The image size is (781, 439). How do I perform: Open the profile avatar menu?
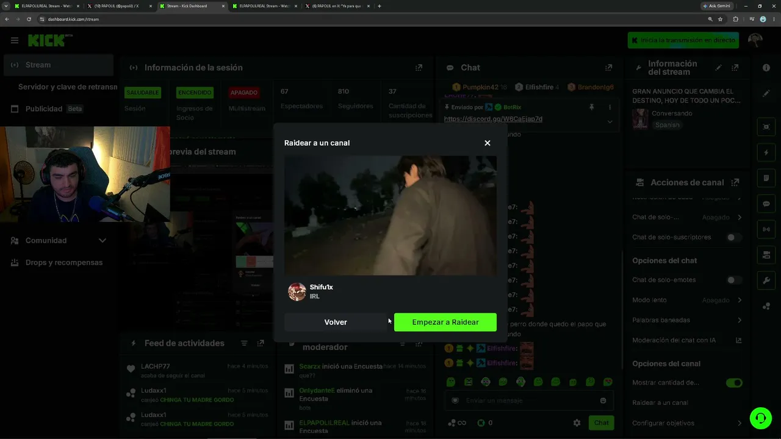click(755, 40)
